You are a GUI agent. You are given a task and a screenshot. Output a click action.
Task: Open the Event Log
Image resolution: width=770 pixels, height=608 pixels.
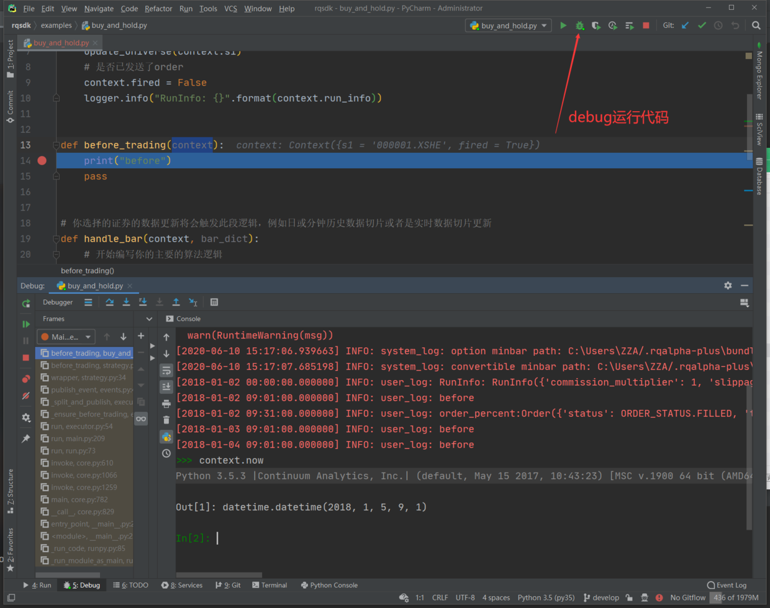(x=727, y=584)
